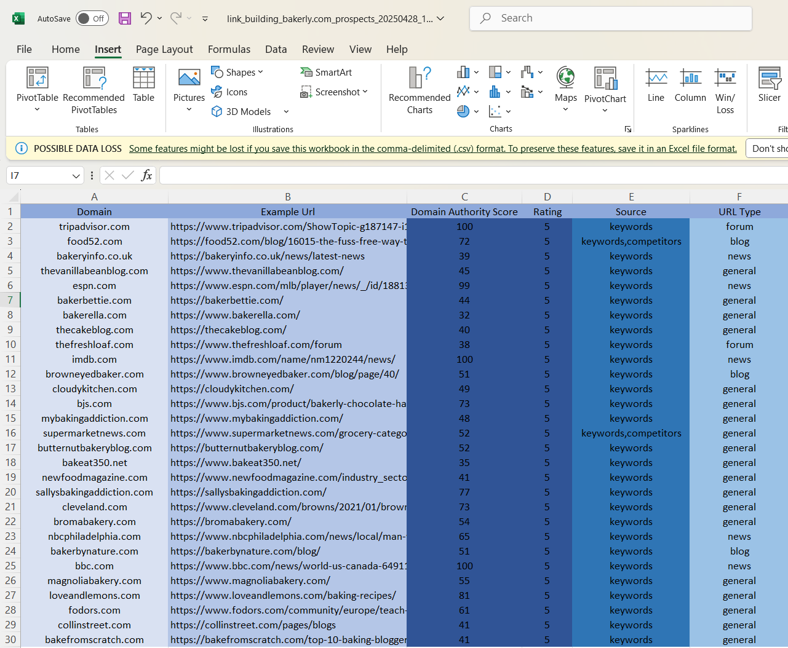Open the Screenshot menu
Screen dimensions: 788x648
click(334, 92)
